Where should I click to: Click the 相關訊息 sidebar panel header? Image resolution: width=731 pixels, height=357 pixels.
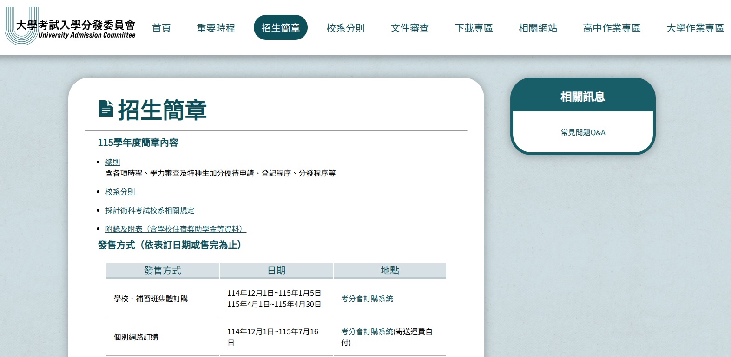click(x=582, y=97)
